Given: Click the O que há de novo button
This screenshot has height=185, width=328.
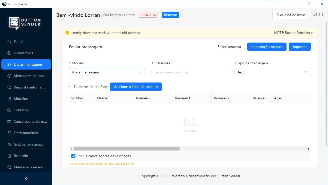Looking at the screenshot, I should [291, 15].
